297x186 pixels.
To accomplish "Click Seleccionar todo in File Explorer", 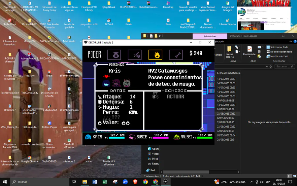I will [277, 47].
